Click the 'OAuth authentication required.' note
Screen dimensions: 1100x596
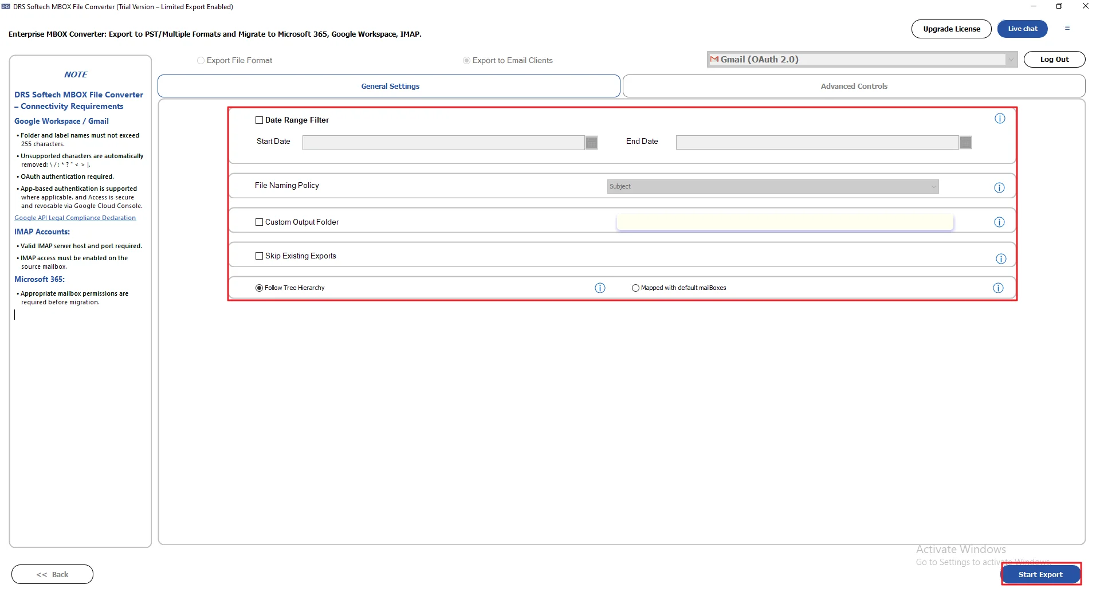tap(67, 177)
